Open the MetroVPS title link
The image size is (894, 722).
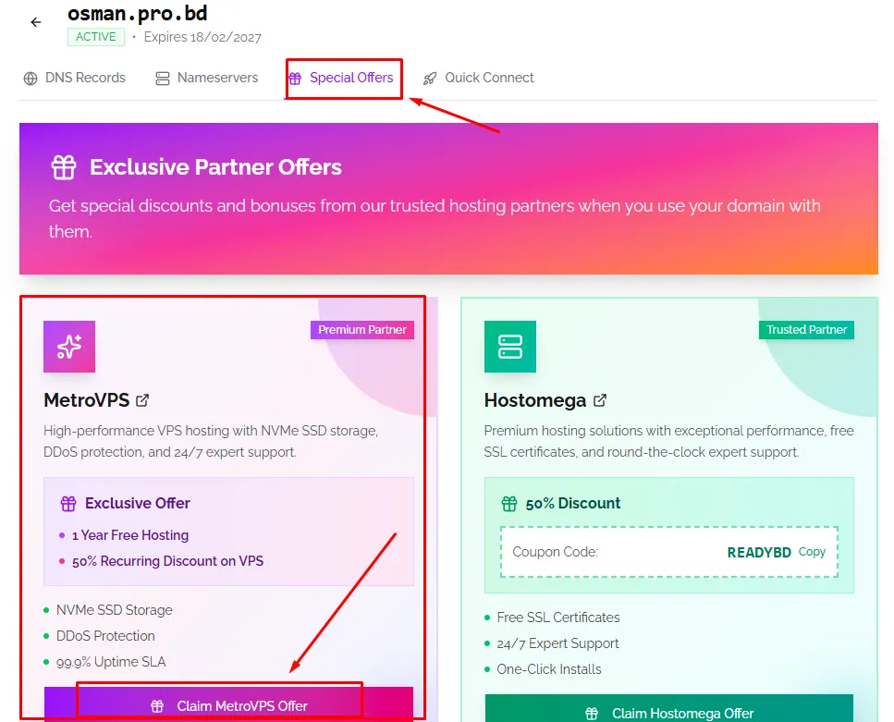pyautogui.click(x=87, y=400)
